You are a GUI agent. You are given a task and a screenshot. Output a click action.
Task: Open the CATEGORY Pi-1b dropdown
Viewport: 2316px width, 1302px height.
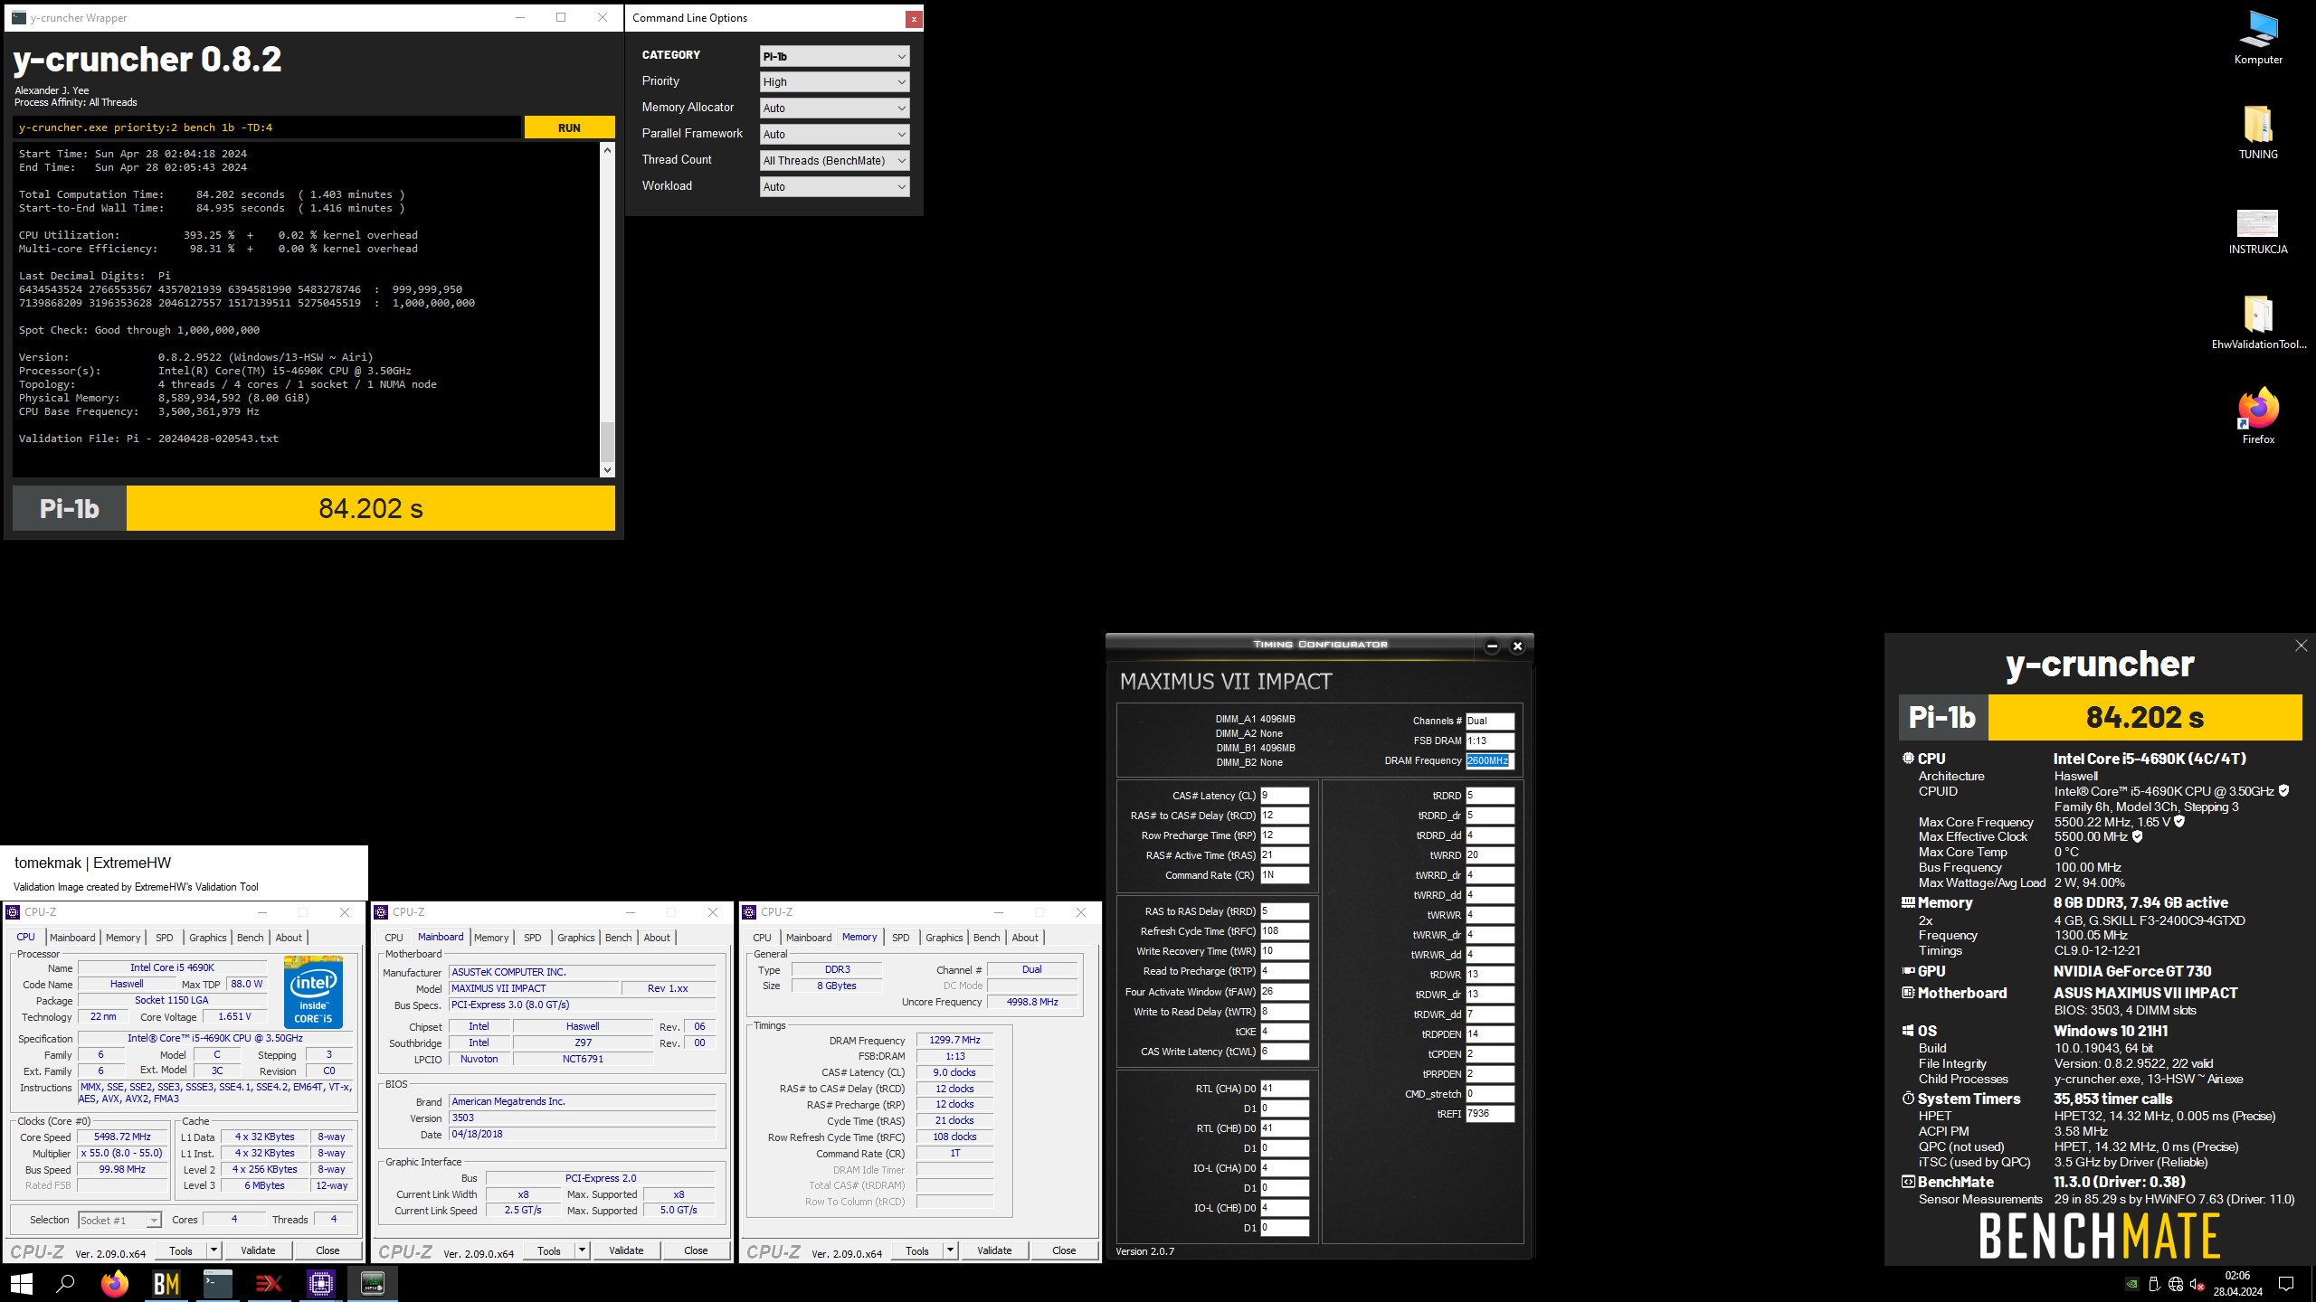tap(833, 56)
